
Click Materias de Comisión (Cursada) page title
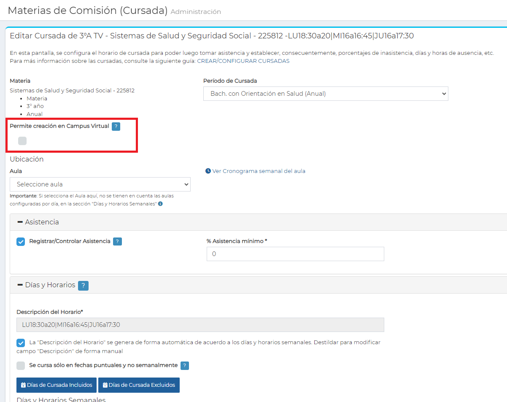(88, 11)
